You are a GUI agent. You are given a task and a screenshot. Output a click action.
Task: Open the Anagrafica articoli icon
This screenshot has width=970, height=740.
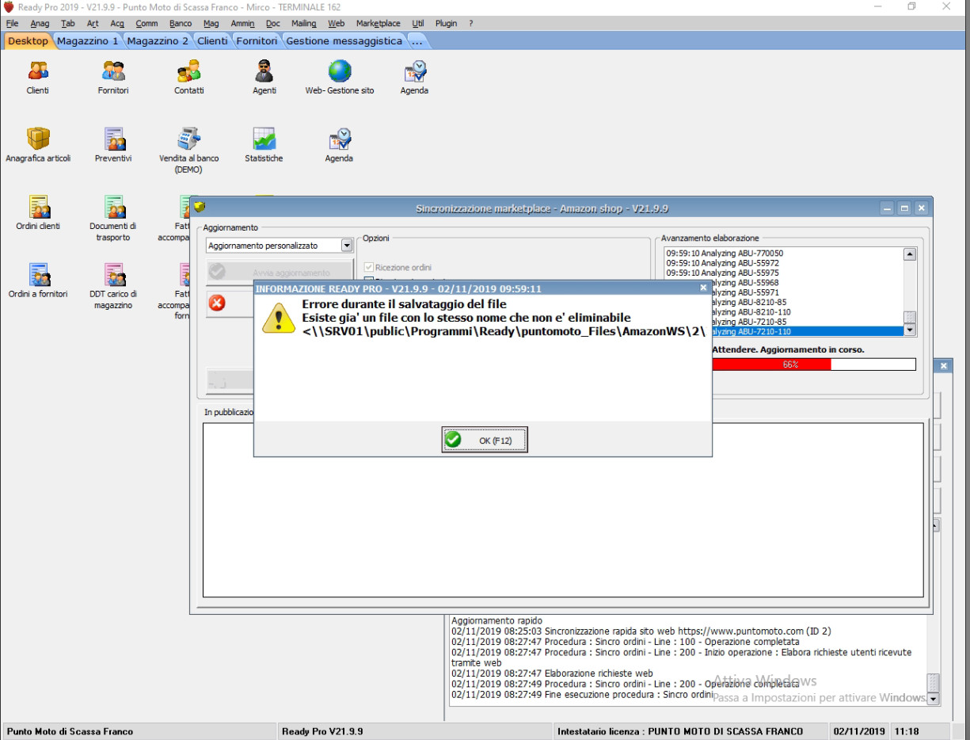point(38,139)
